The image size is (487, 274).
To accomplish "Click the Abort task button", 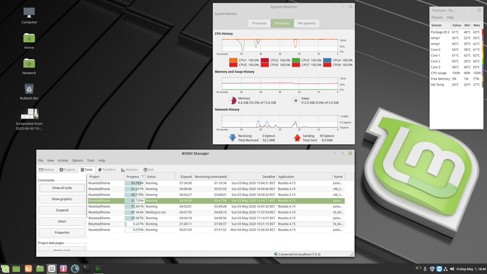I will pos(62,221).
